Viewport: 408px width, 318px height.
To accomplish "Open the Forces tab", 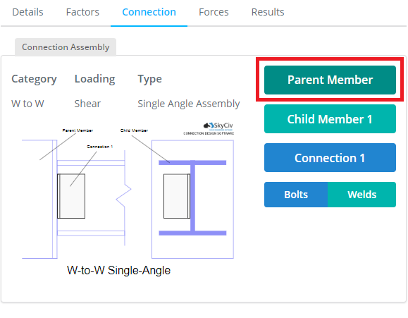I will click(214, 12).
